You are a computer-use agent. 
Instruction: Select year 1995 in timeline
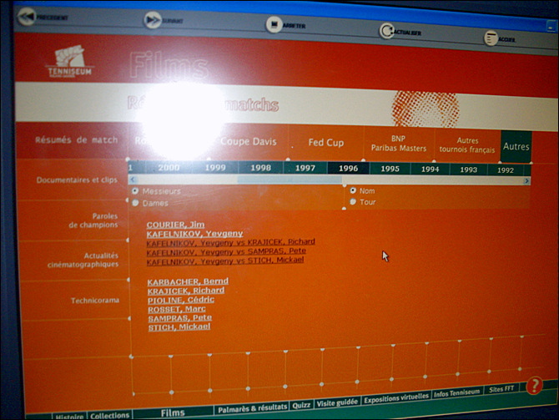(390, 169)
